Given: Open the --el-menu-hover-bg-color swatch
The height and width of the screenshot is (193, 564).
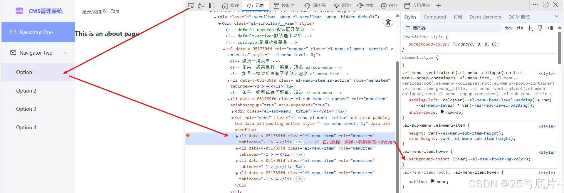Looking at the screenshot, I should pos(455,159).
